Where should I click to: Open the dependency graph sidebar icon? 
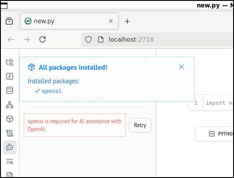coord(10,105)
